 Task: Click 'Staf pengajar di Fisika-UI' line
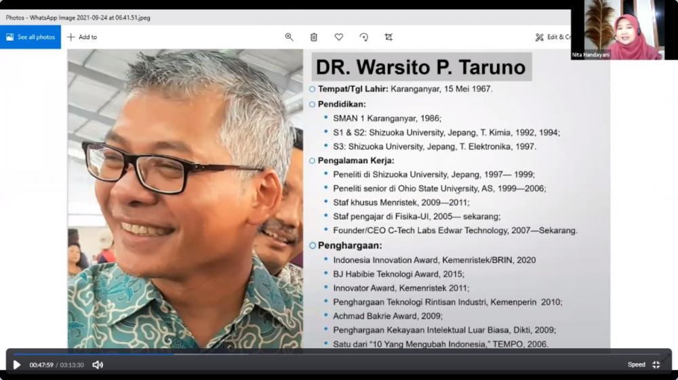pos(416,216)
